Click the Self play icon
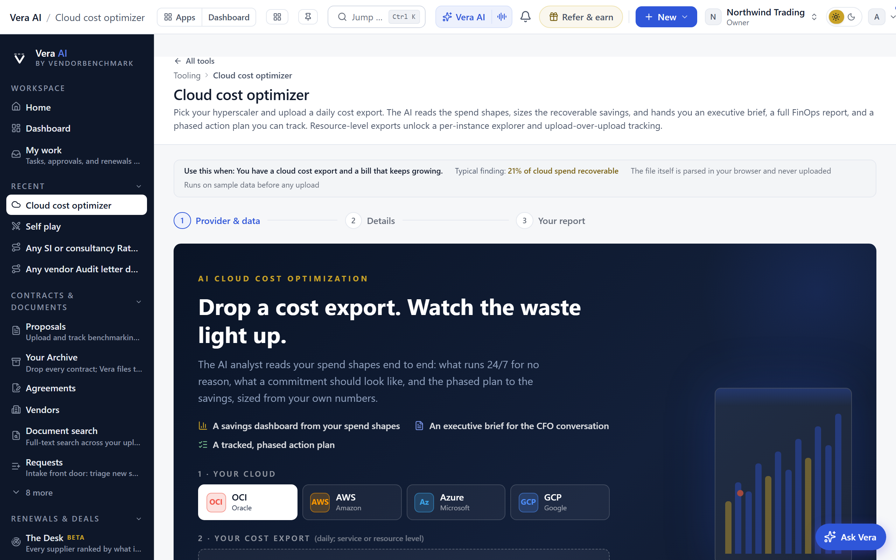896x560 pixels. pyautogui.click(x=16, y=226)
